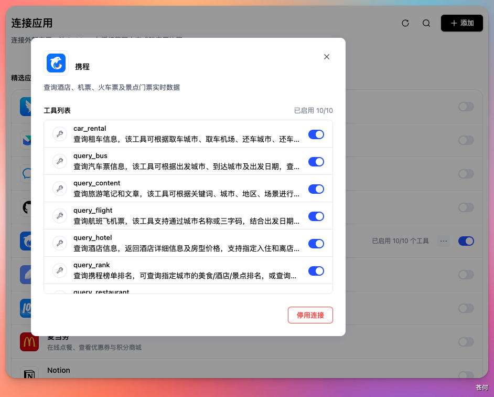Click the refresh icon in header
This screenshot has width=494, height=397.
click(x=405, y=23)
